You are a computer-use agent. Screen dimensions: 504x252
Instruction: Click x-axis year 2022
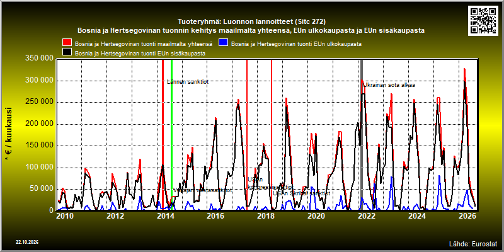(366, 216)
